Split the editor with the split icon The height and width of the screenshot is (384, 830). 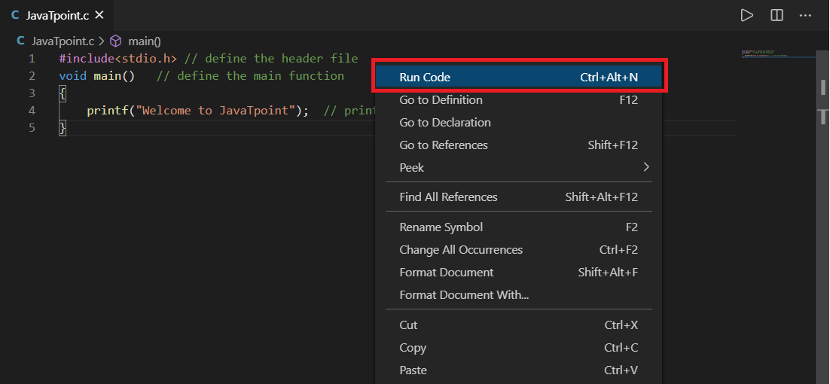click(777, 15)
